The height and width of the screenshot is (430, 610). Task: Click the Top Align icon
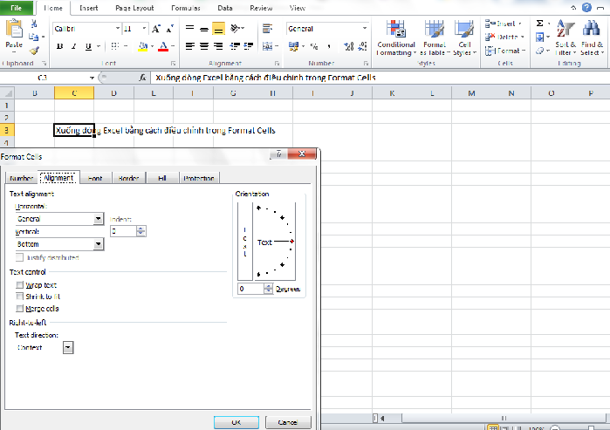[190, 29]
